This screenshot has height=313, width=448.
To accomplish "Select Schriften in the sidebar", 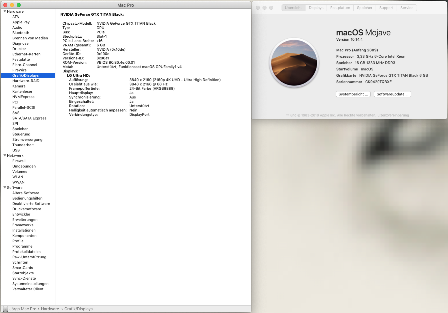I will point(20,262).
